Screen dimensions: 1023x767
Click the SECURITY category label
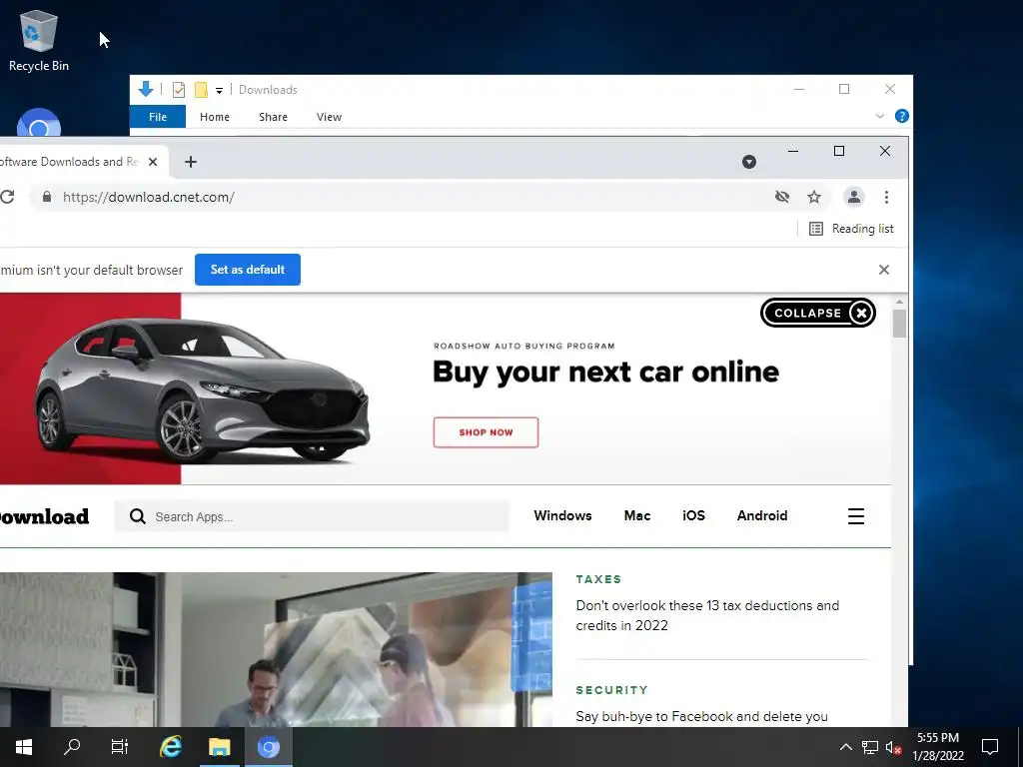612,690
